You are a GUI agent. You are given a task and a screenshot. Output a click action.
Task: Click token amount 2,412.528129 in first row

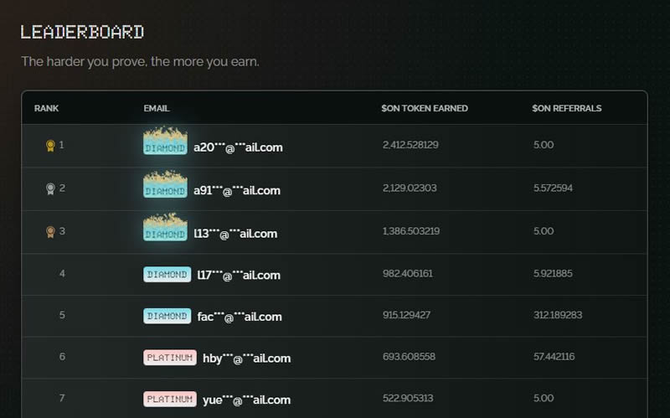[x=410, y=145]
